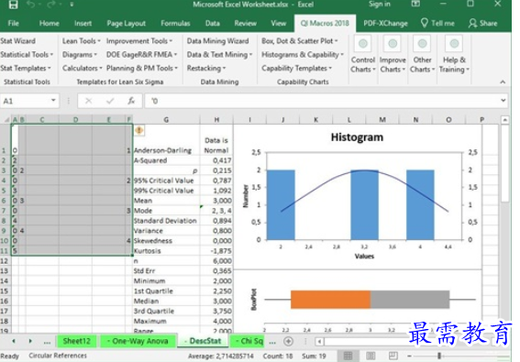The width and height of the screenshot is (520, 362).
Task: Open the Diagrams dropdown
Action: 80,54
